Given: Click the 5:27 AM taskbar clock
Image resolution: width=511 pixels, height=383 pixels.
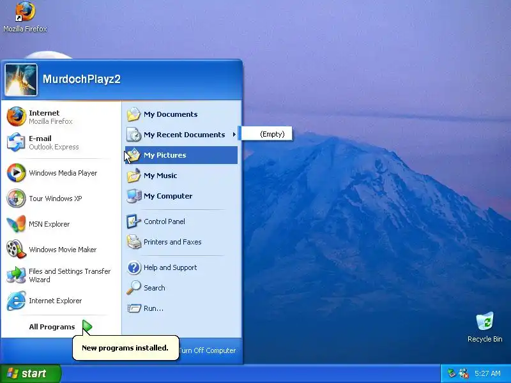Looking at the screenshot, I should (487, 373).
